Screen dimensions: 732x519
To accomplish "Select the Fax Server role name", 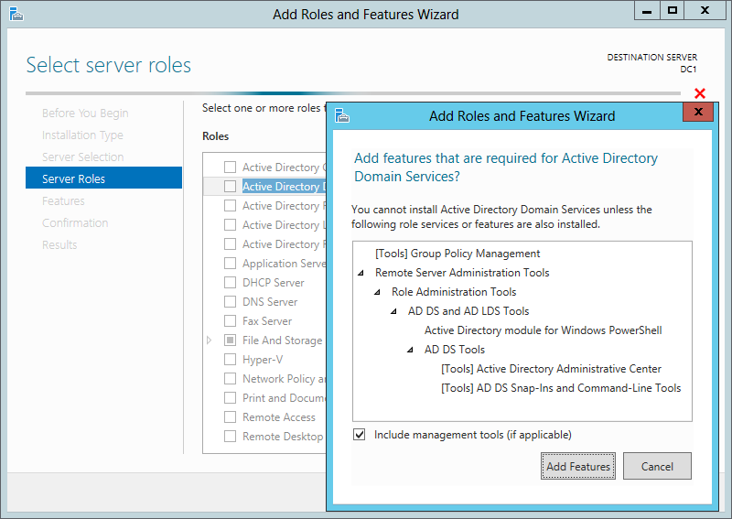I will [x=267, y=321].
